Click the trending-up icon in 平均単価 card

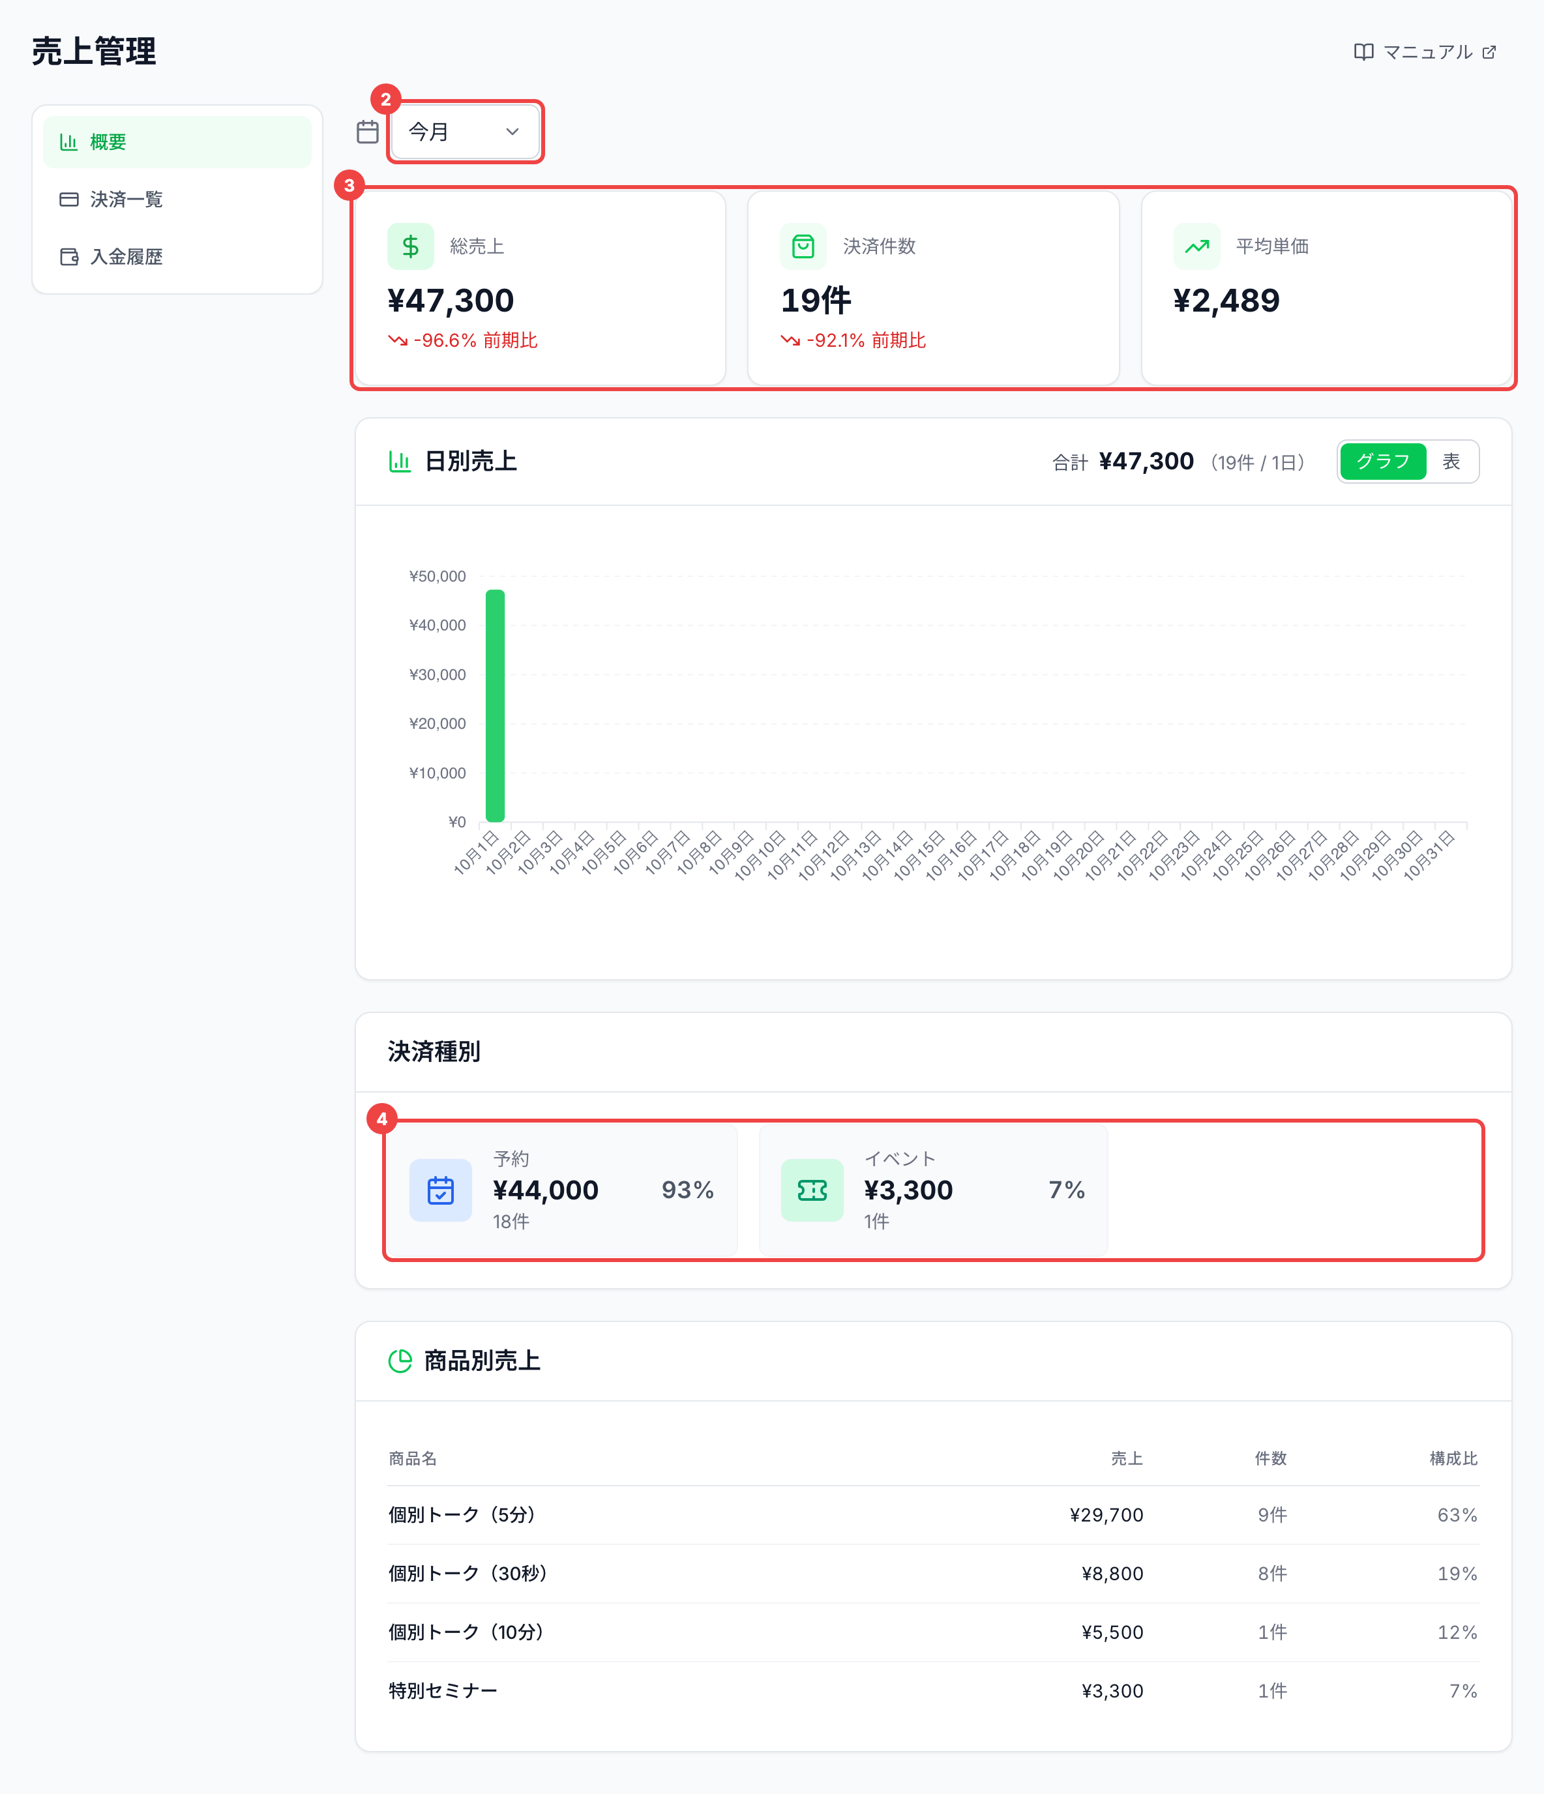1196,247
